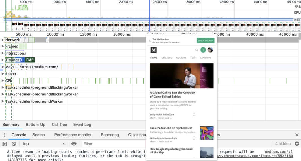This screenshot has width=301, height=161.
Task: Open the Google Neighborhood article thumbnail
Action: coord(207,153)
